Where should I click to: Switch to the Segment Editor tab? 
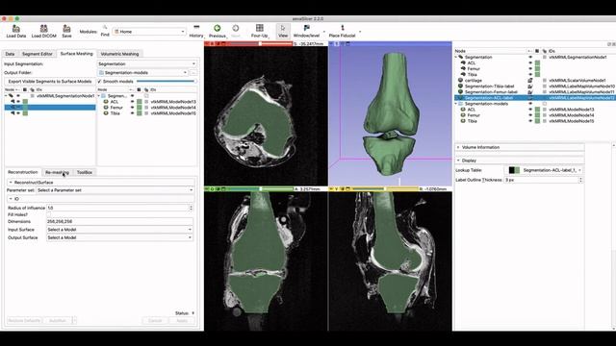(x=37, y=54)
